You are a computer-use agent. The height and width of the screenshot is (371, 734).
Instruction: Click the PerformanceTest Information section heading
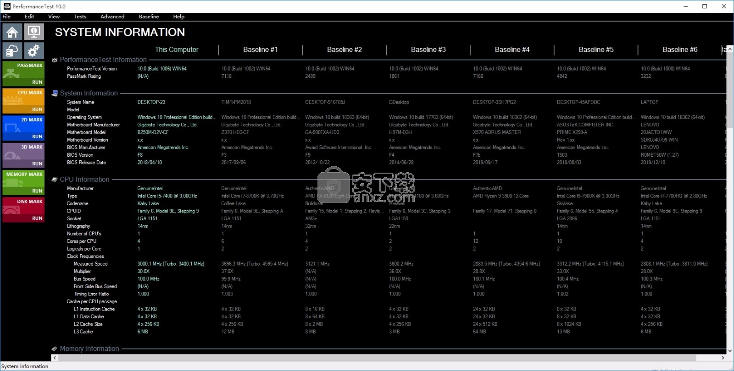pos(103,60)
